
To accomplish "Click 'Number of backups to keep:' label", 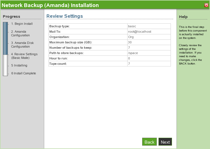I will point(71,48).
